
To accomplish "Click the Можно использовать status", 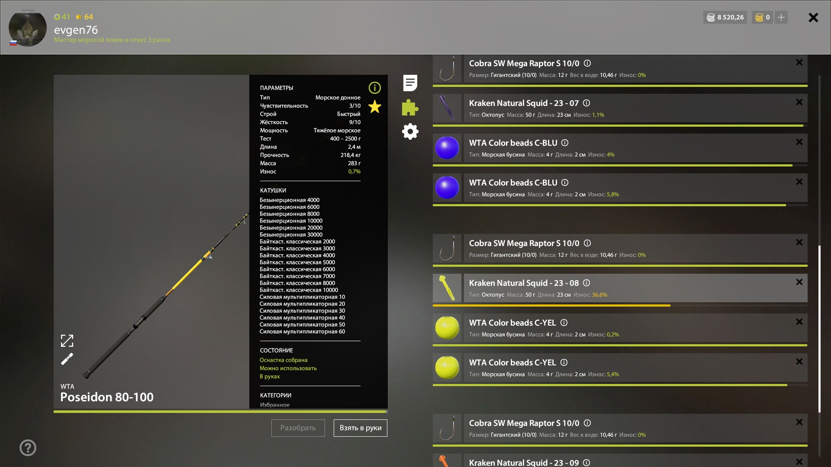I will [288, 368].
